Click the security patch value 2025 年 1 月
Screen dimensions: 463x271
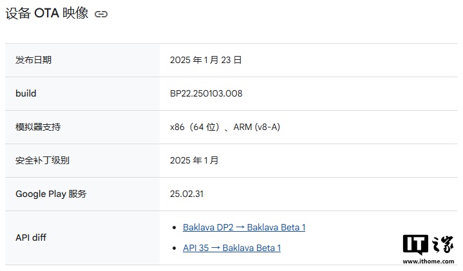pyautogui.click(x=194, y=160)
